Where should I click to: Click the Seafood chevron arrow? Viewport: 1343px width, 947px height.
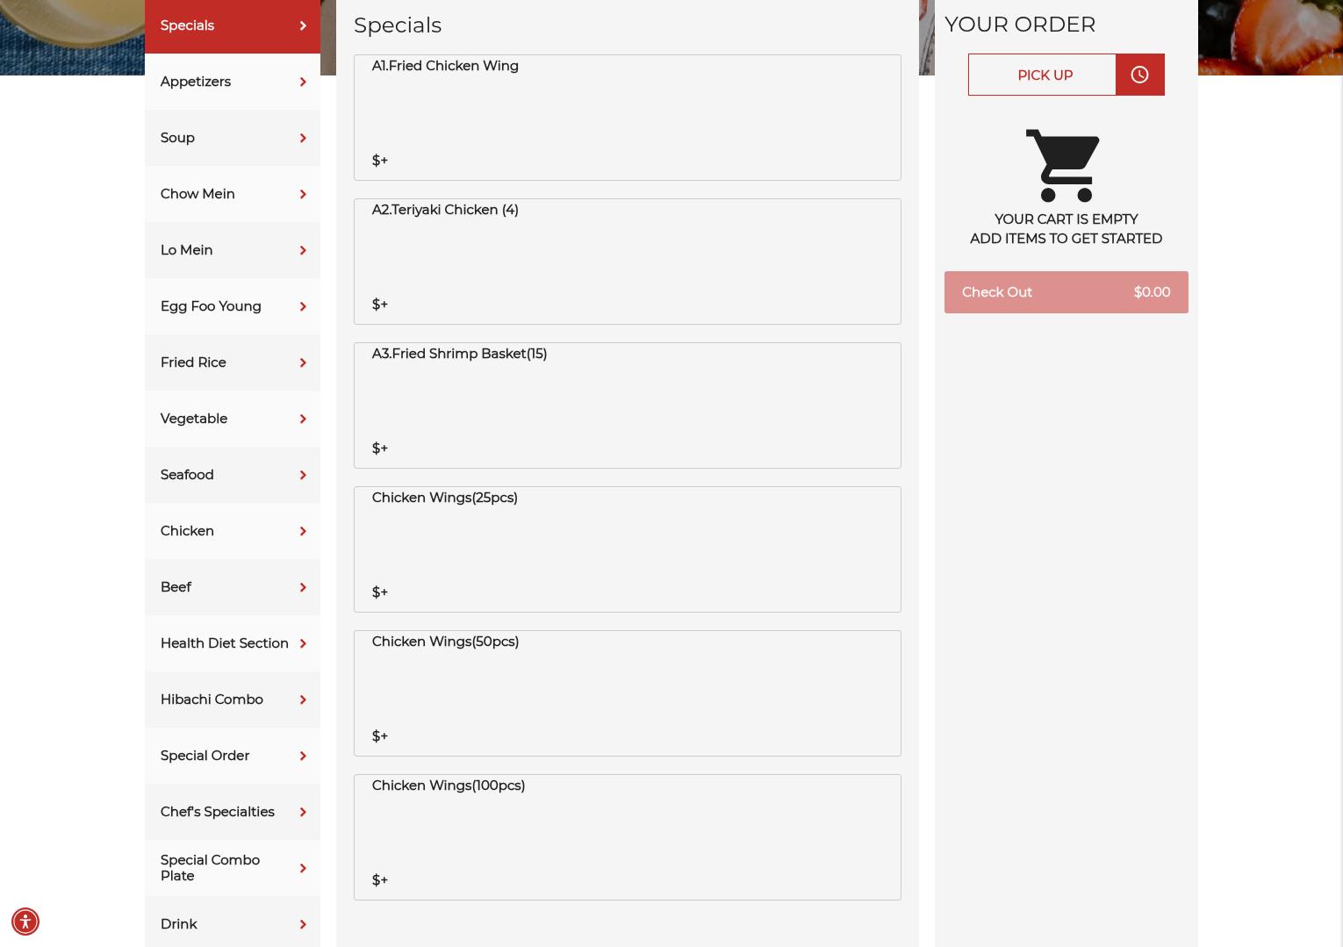click(x=303, y=475)
